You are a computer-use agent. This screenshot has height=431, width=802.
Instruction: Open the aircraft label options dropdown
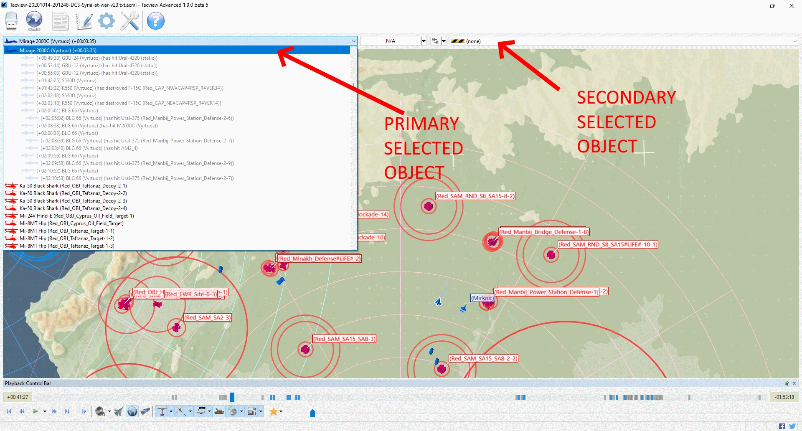point(209,411)
